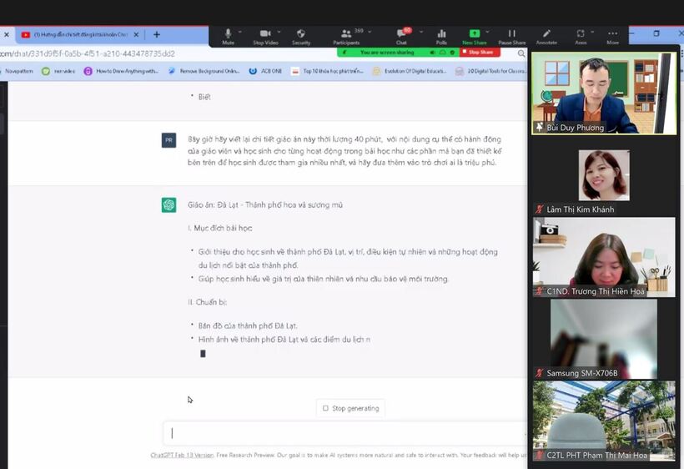Expand the arrow next to Stop Video

(279, 32)
